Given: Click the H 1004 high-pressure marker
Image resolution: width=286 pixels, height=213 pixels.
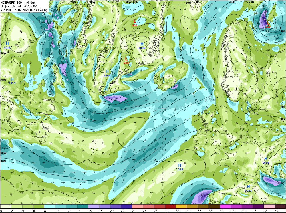Looking at the screenshot, I should click(x=107, y=73).
